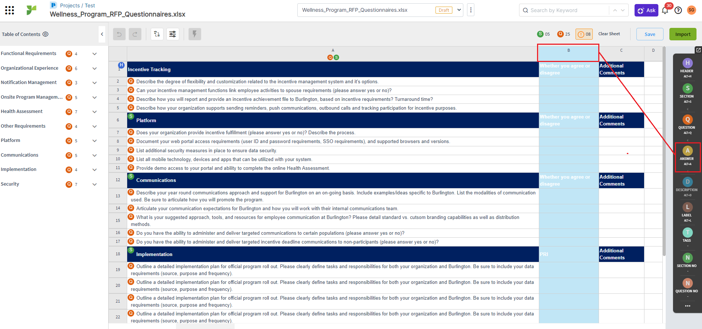Go to previous search result arrow
Image resolution: width=702 pixels, height=329 pixels.
tap(615, 10)
